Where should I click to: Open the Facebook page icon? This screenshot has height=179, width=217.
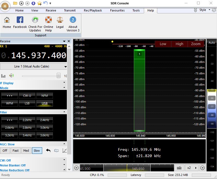point(20,22)
